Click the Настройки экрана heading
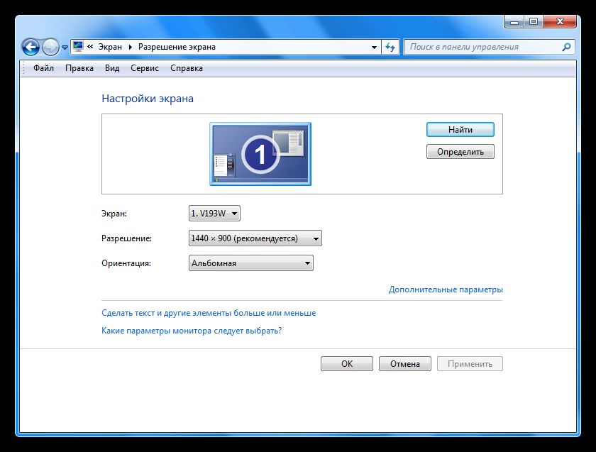 [x=148, y=99]
